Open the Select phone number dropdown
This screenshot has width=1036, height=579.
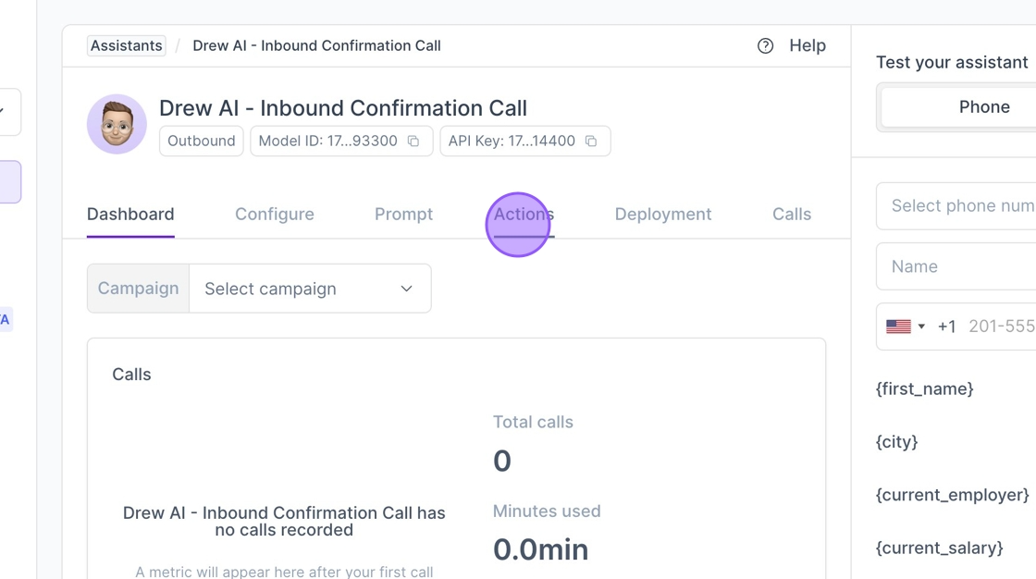pyautogui.click(x=956, y=206)
